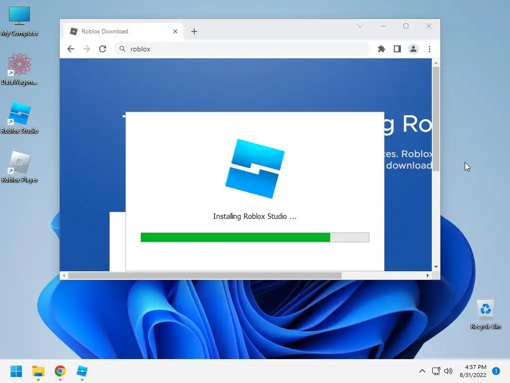Image resolution: width=510 pixels, height=383 pixels.
Task: Click the horizontal scrollbar thumb
Action: (205, 275)
